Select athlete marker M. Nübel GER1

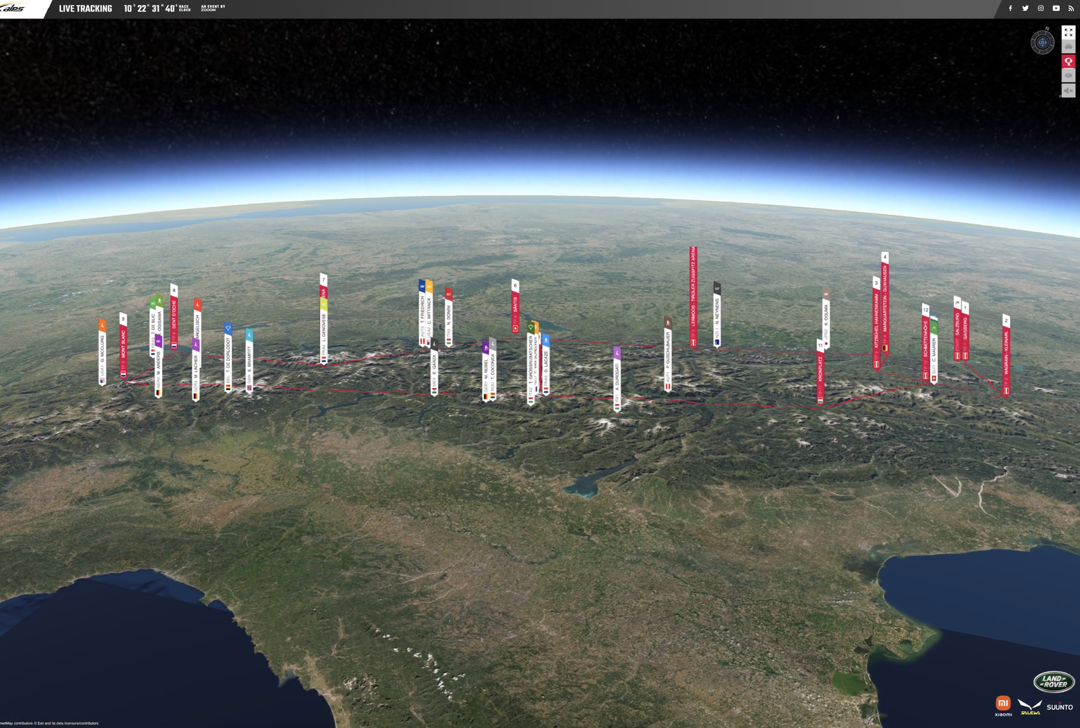coord(485,371)
